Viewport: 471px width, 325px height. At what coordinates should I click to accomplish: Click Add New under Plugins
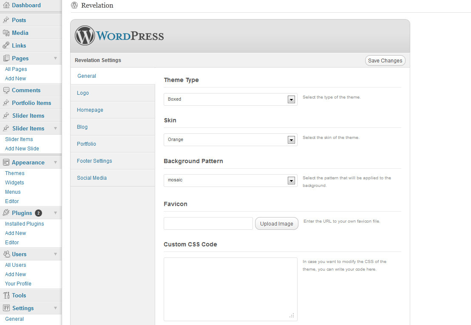(16, 233)
